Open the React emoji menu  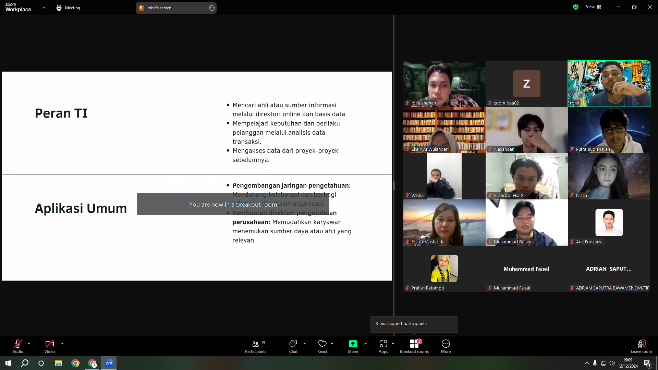322,346
